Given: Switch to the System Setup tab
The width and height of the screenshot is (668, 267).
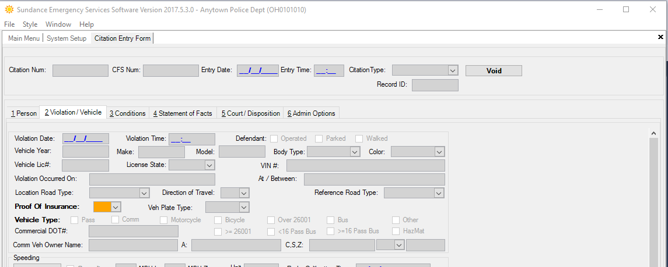Looking at the screenshot, I should point(67,38).
